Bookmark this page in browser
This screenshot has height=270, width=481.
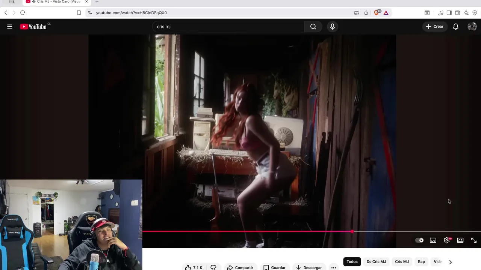(79, 13)
